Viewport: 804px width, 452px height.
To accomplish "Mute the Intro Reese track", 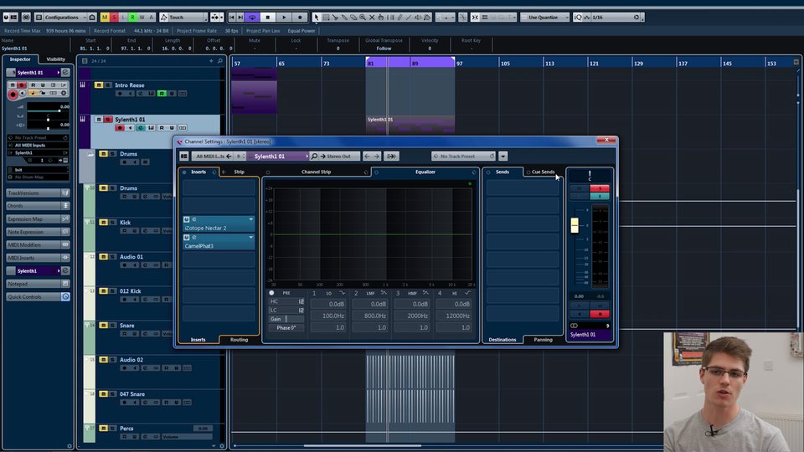I will click(x=99, y=85).
